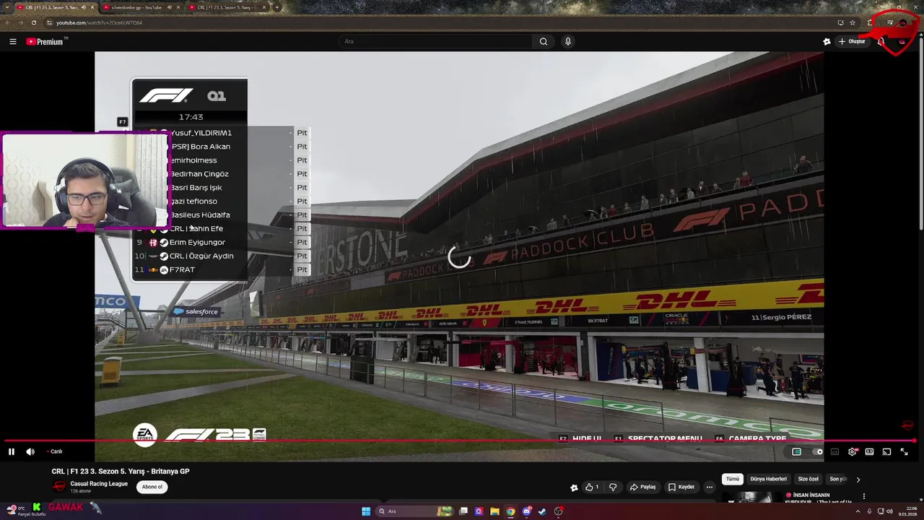Mute the first CRL tab audio
The height and width of the screenshot is (520, 924).
83,7
